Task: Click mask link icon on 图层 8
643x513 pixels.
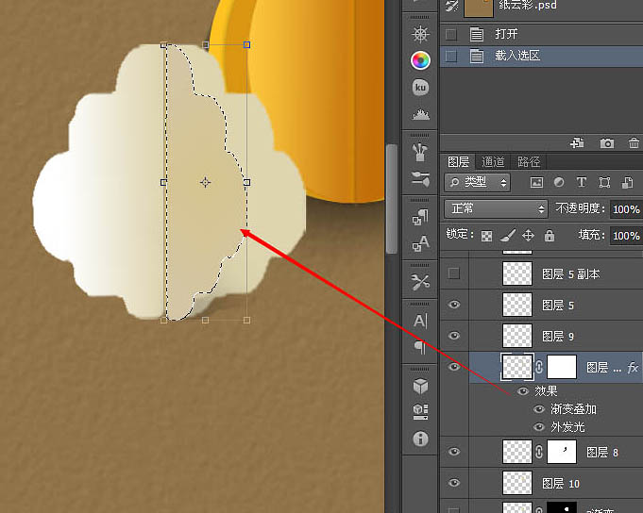Action: (539, 452)
